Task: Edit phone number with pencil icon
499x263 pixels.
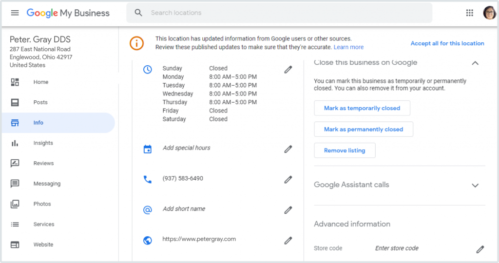Action: (288, 180)
